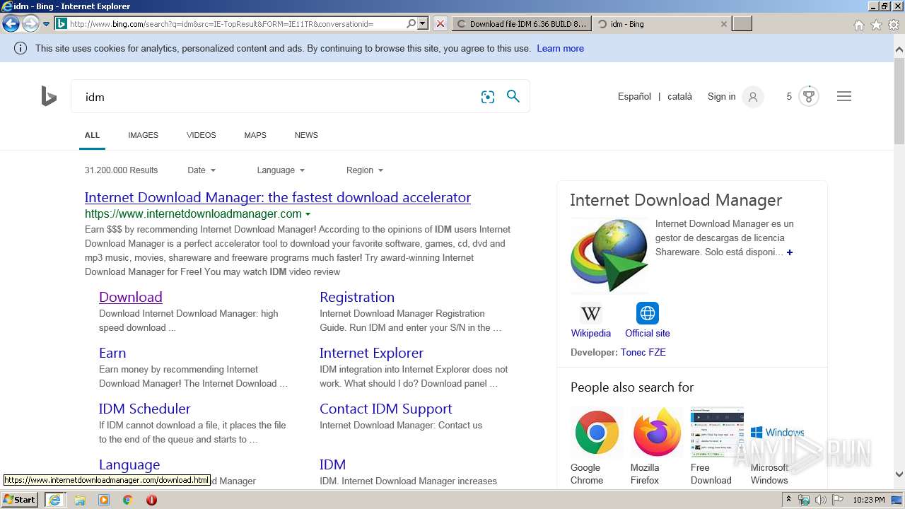Click the Sign in profile avatar icon
Viewport: 905px width, 509px height.
tap(753, 97)
